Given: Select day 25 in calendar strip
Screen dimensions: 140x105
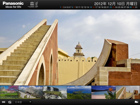Looking at the screenshot, I should click(119, 7).
